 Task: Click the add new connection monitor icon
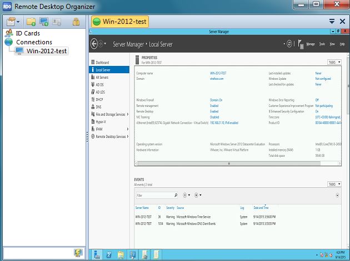[44, 22]
